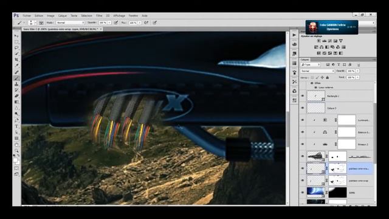Image resolution: width=389 pixels, height=219 pixels.
Task: Select the Dodge tool
Action: tap(16, 114)
